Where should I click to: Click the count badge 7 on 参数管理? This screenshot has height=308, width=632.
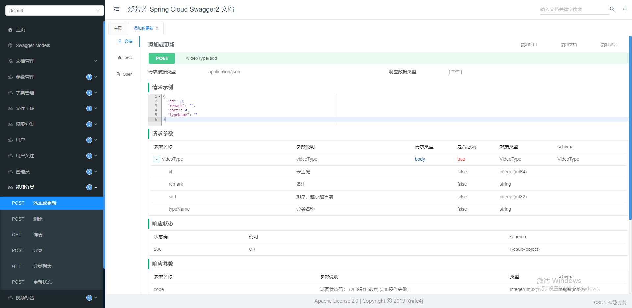[x=89, y=77]
